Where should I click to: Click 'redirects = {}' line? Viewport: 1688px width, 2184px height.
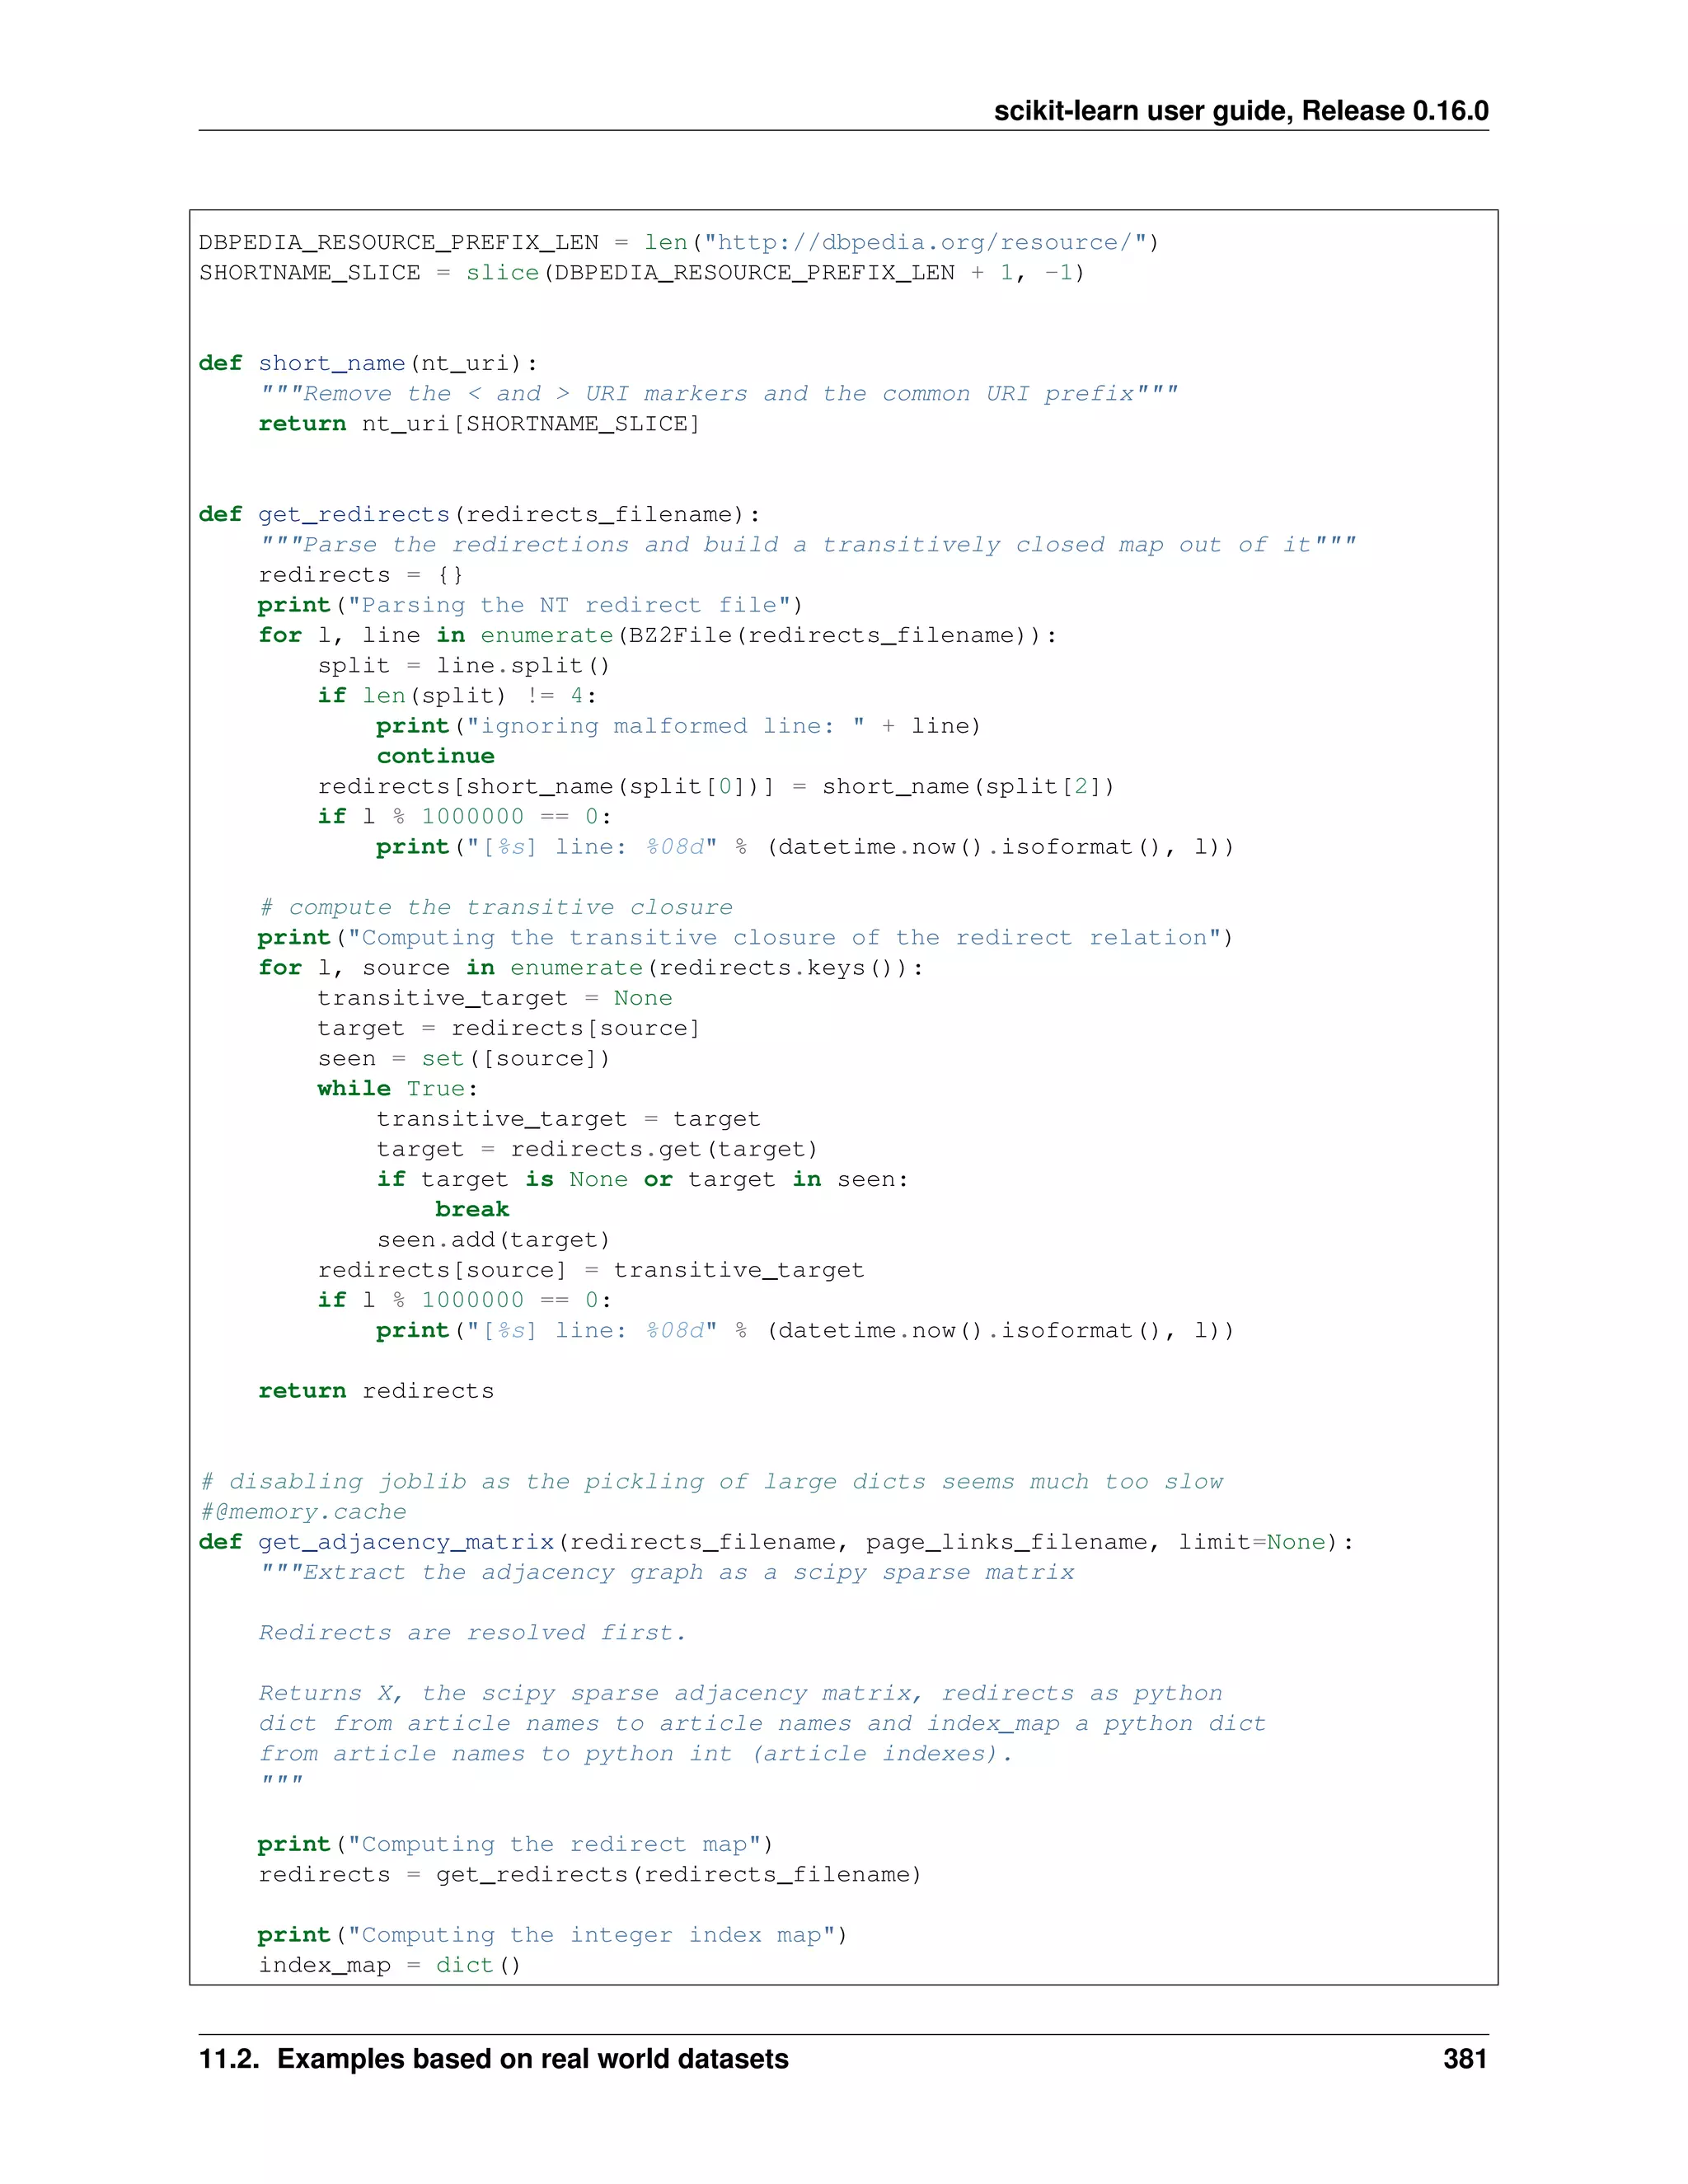point(361,575)
